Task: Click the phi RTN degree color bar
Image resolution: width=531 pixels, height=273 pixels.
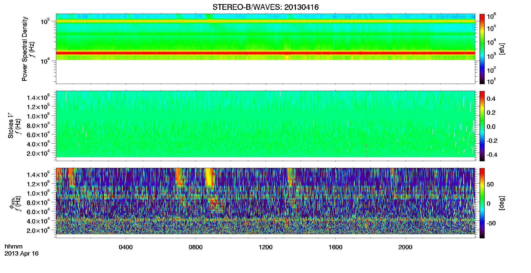Action: tap(482, 203)
